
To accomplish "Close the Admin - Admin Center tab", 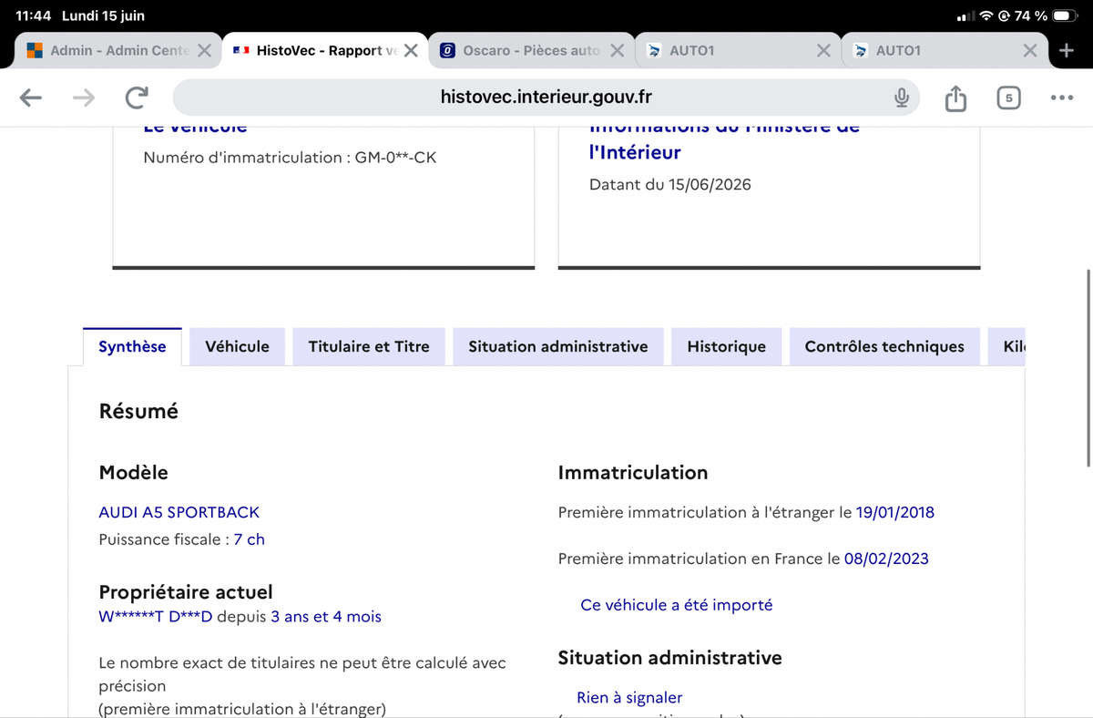I will click(204, 51).
